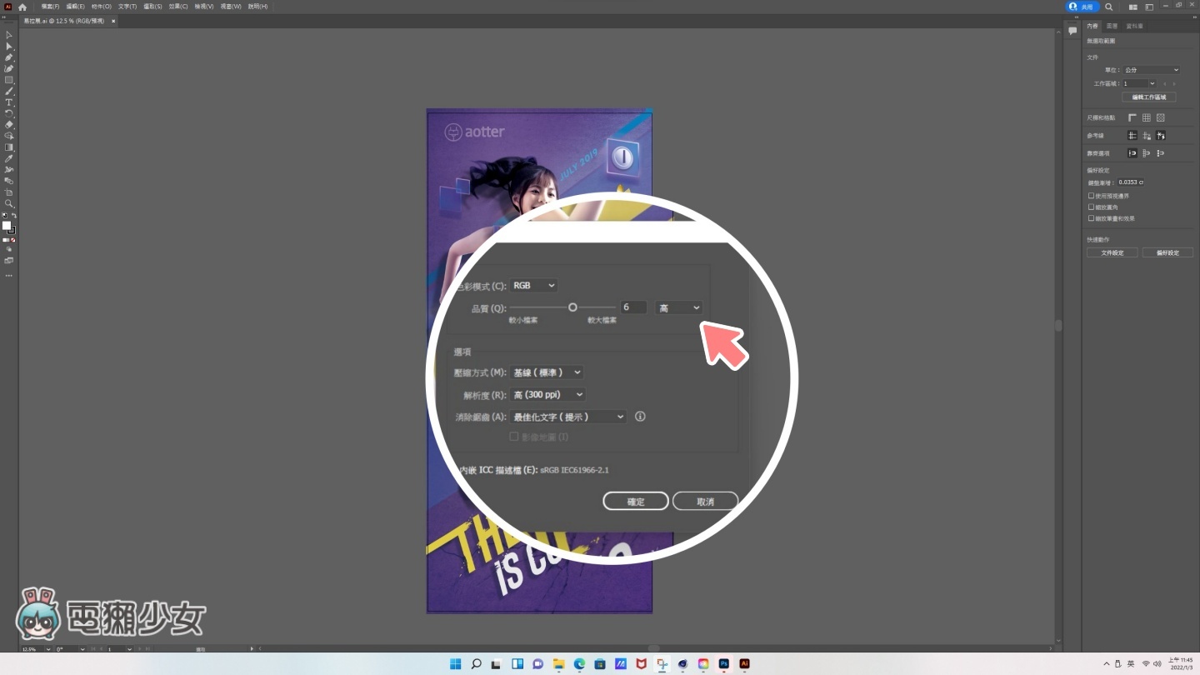Screen dimensions: 1200x675
Task: Choose the Zoom tool in the toolbar
Action: pos(9,203)
